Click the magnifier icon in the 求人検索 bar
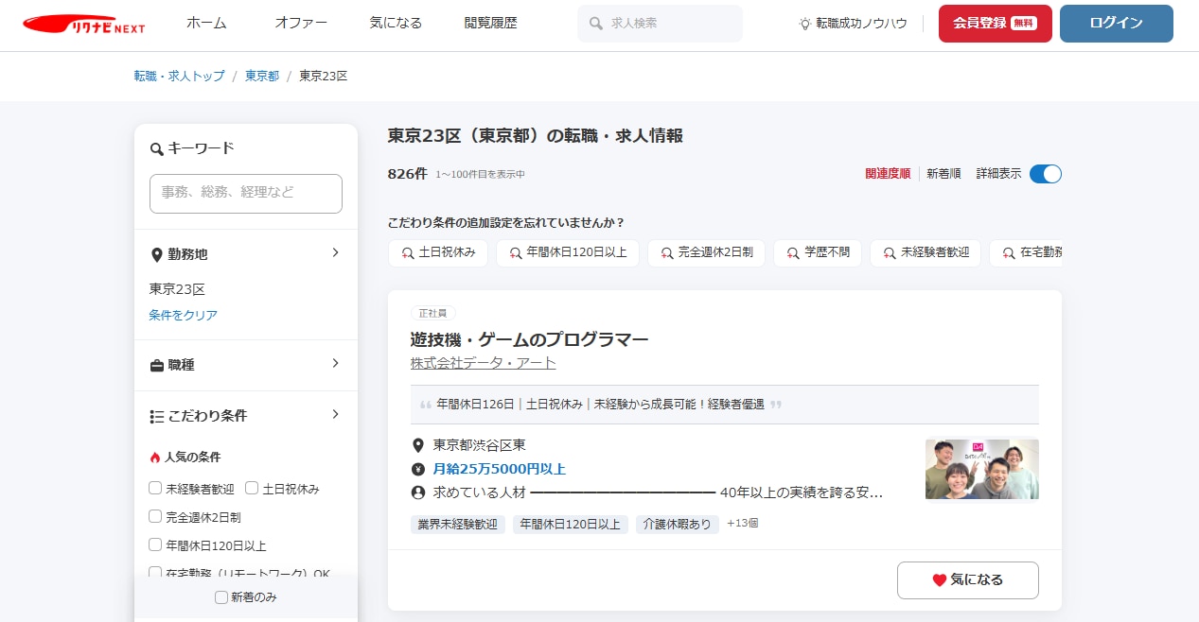 pos(594,24)
